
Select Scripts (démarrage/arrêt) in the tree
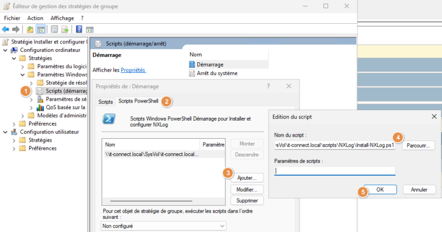point(66,91)
